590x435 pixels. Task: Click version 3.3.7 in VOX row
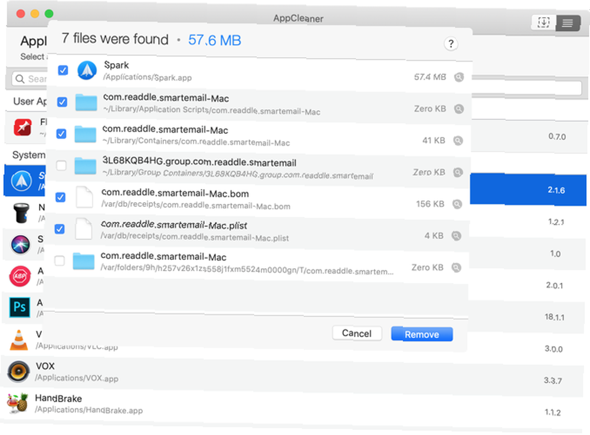click(x=553, y=381)
